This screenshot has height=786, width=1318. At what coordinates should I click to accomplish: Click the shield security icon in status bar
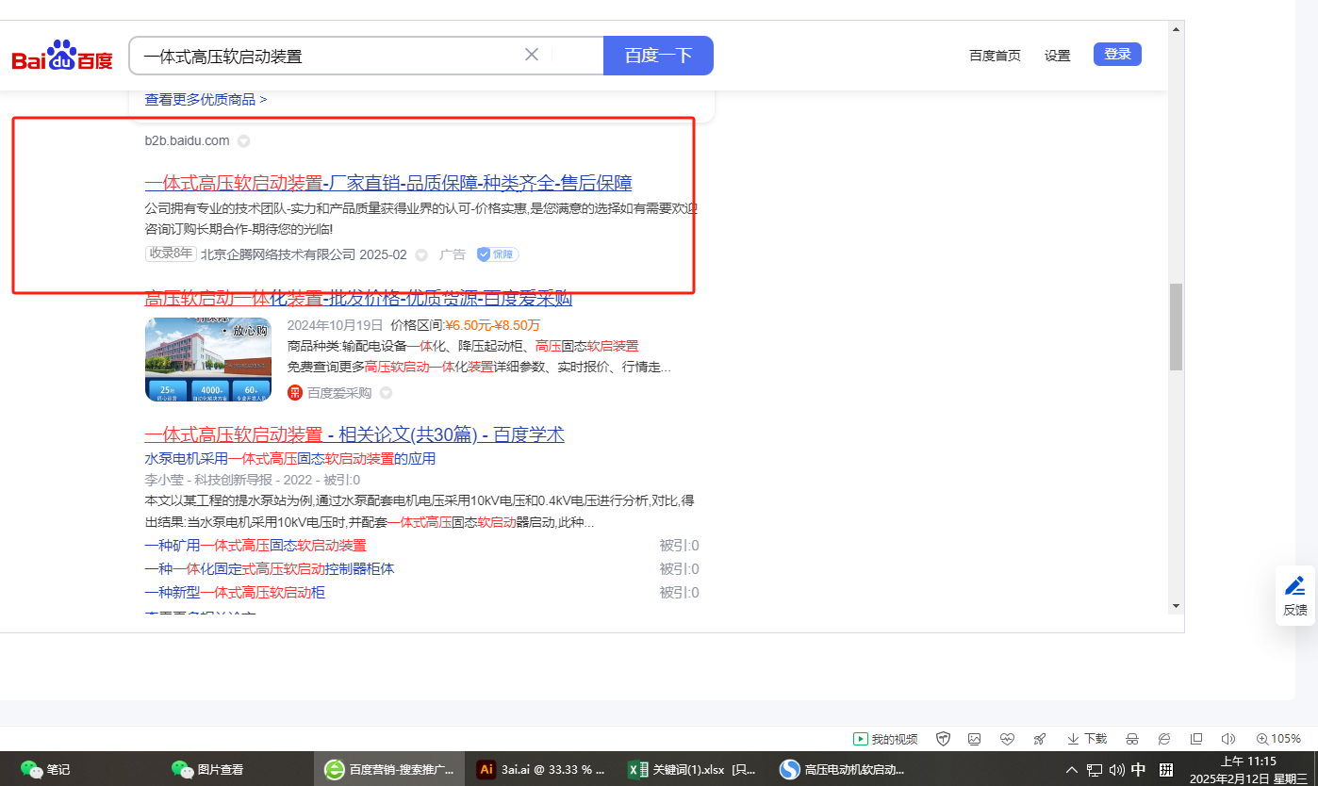click(x=942, y=739)
